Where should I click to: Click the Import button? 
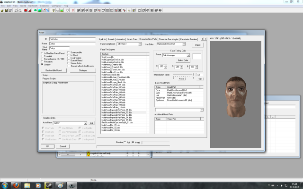tap(197, 44)
